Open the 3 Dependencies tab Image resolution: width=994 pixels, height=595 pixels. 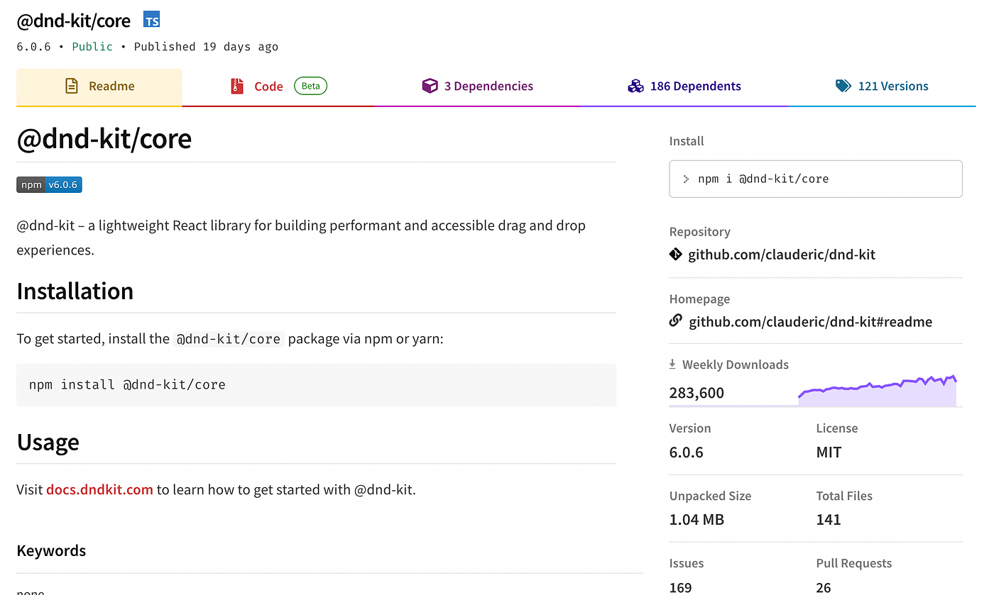[478, 87]
